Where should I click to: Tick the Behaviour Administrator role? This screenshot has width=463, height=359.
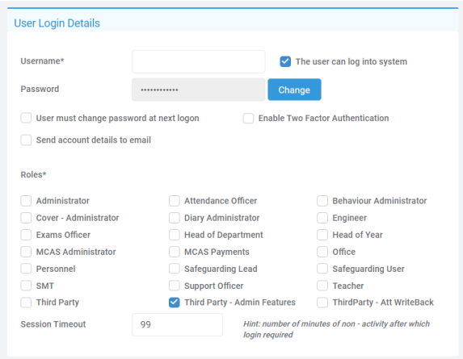pyautogui.click(x=322, y=201)
